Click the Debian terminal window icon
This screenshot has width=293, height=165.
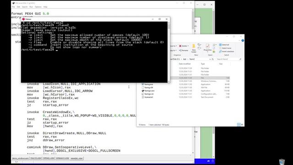(x=23, y=19)
